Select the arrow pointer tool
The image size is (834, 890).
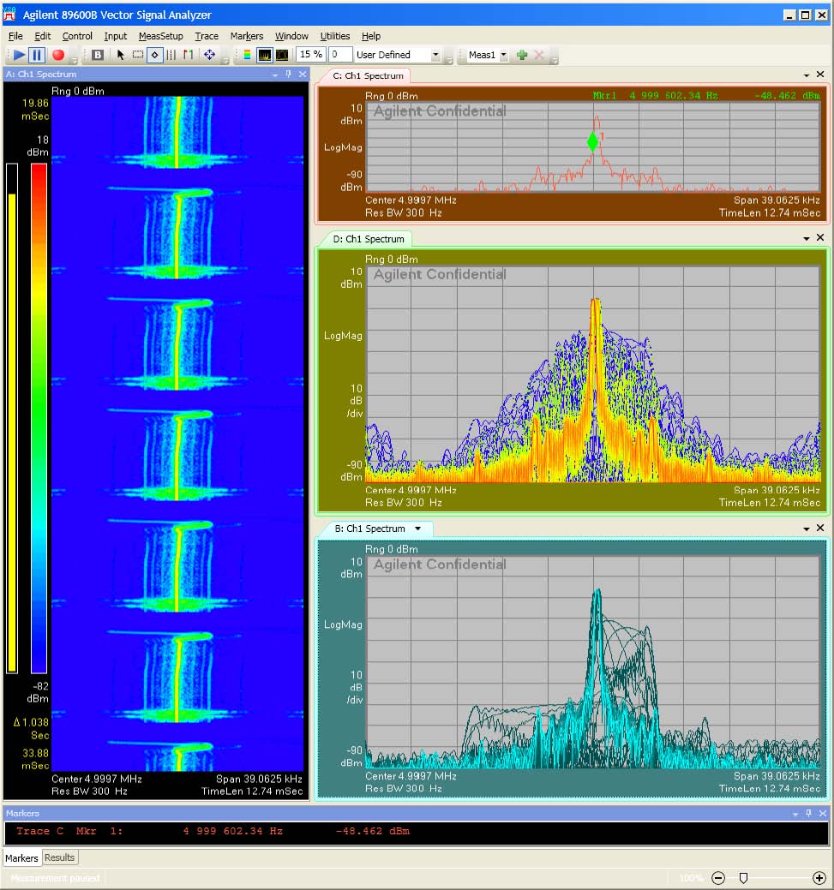[120, 55]
